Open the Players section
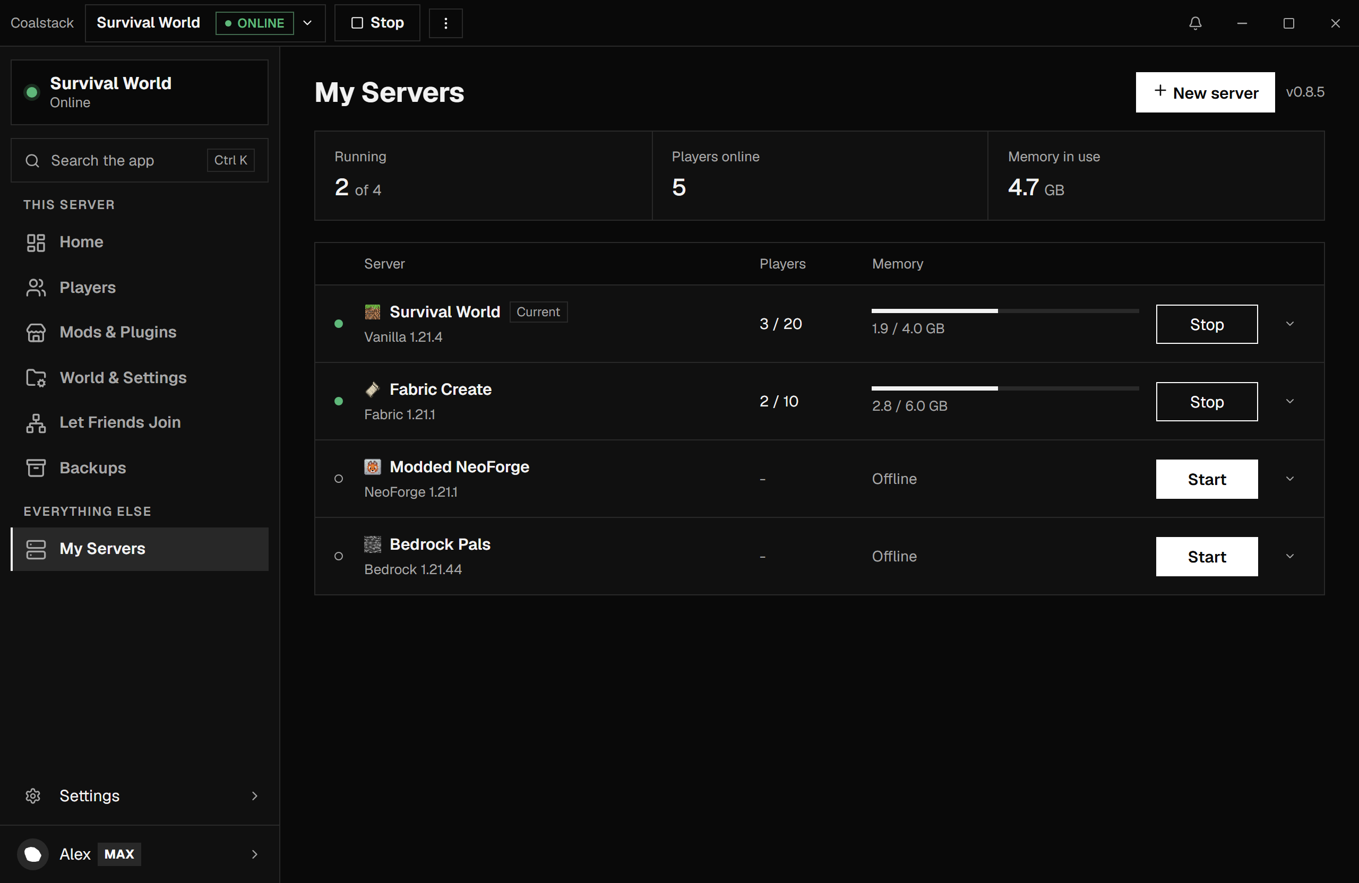The image size is (1359, 883). click(x=139, y=288)
